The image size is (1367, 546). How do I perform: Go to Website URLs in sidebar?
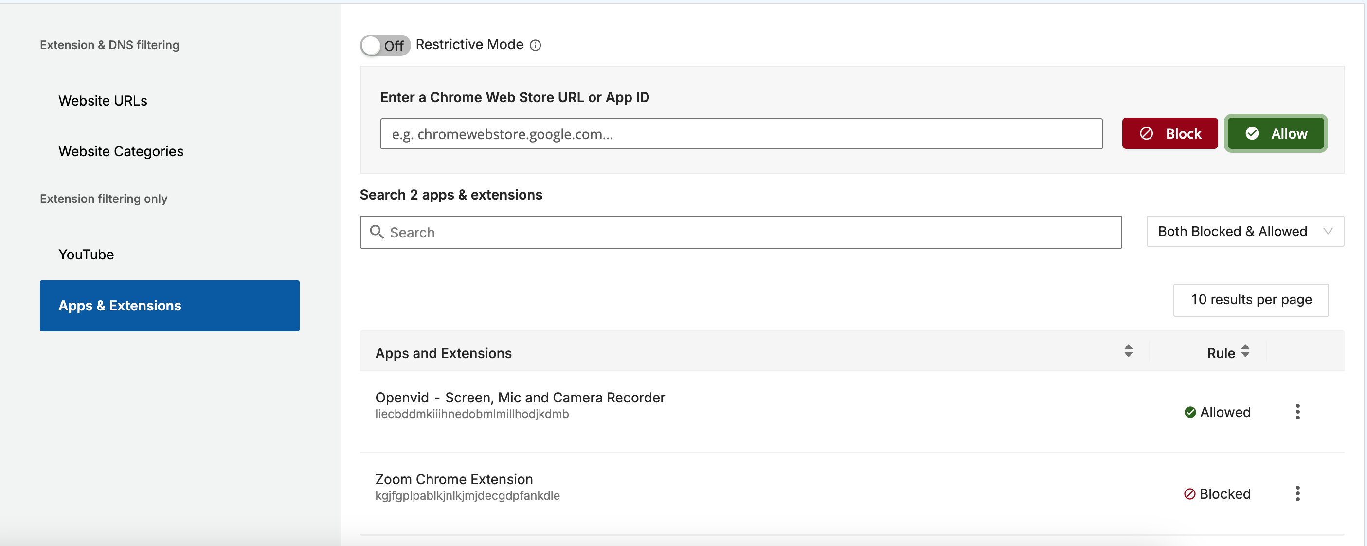[x=103, y=101]
